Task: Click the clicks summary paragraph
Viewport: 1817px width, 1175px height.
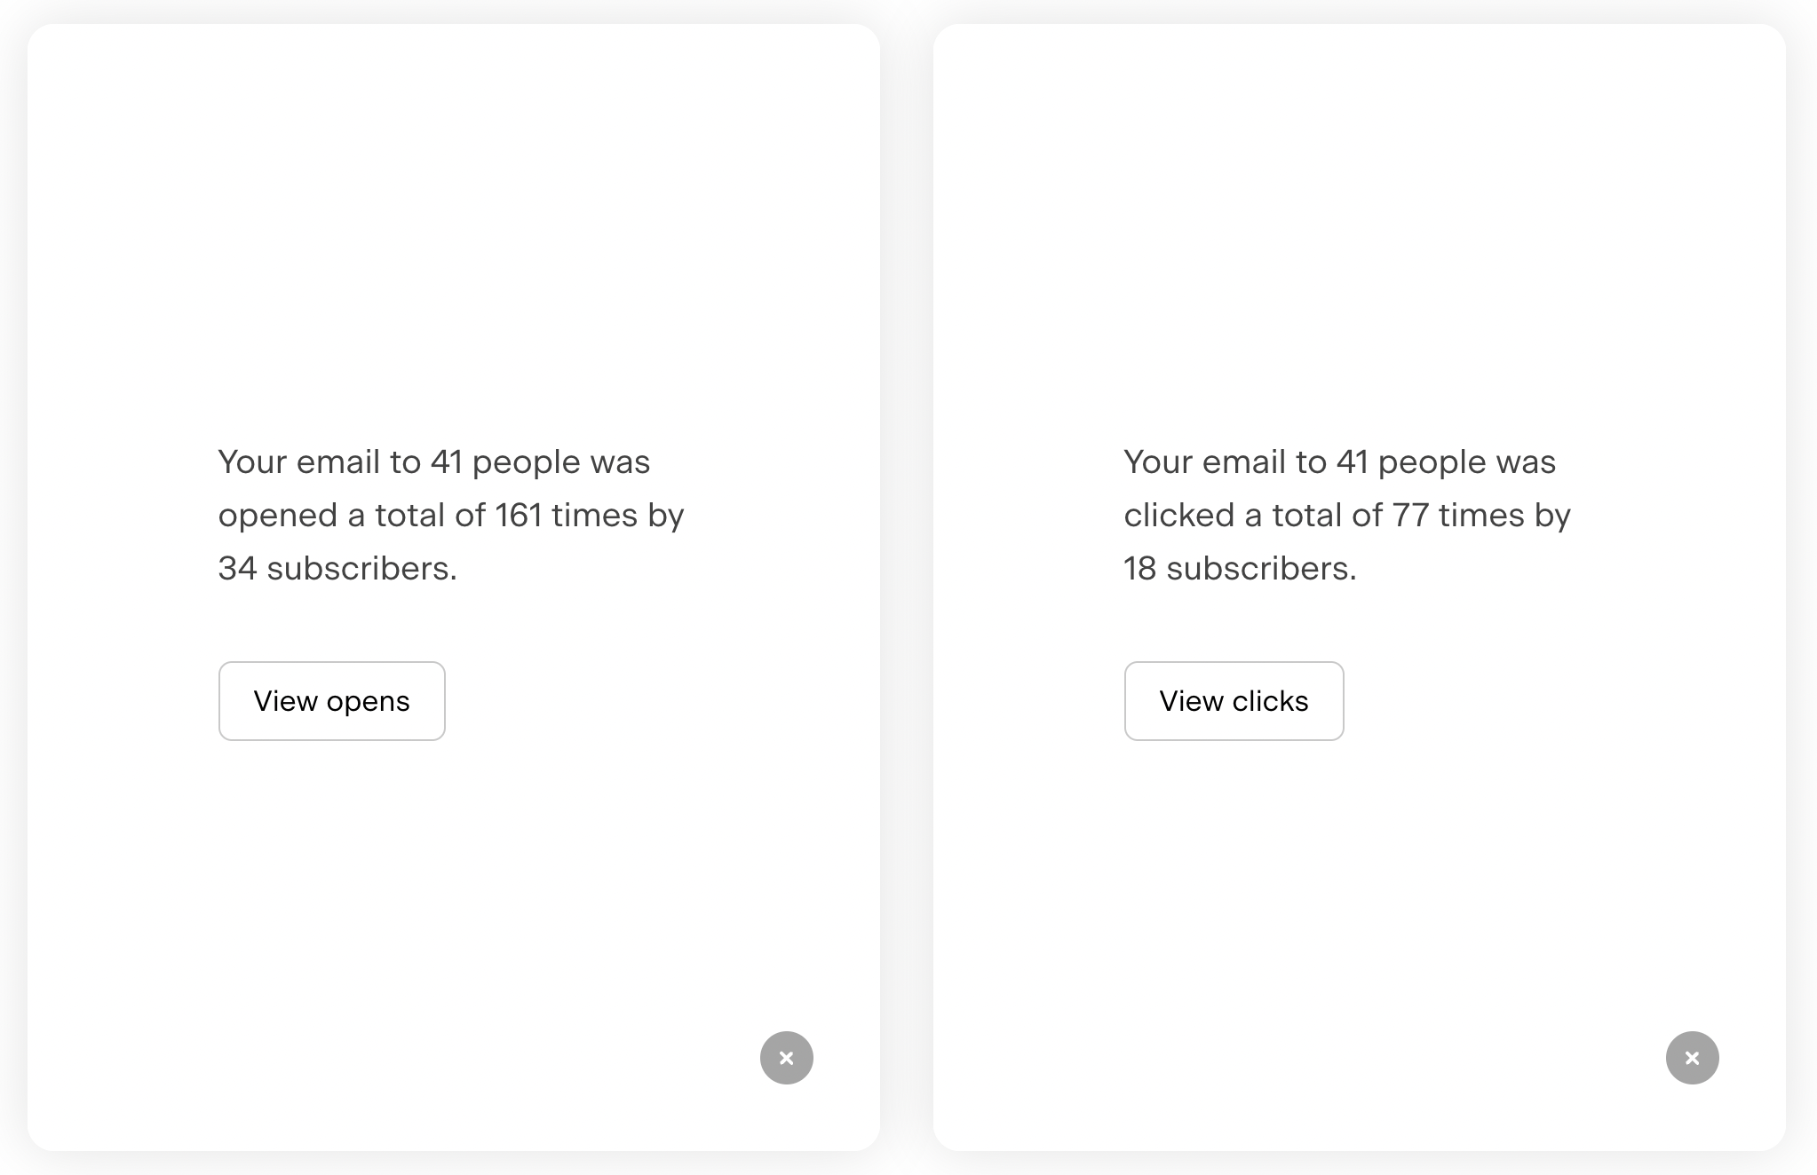Action: [x=1346, y=516]
